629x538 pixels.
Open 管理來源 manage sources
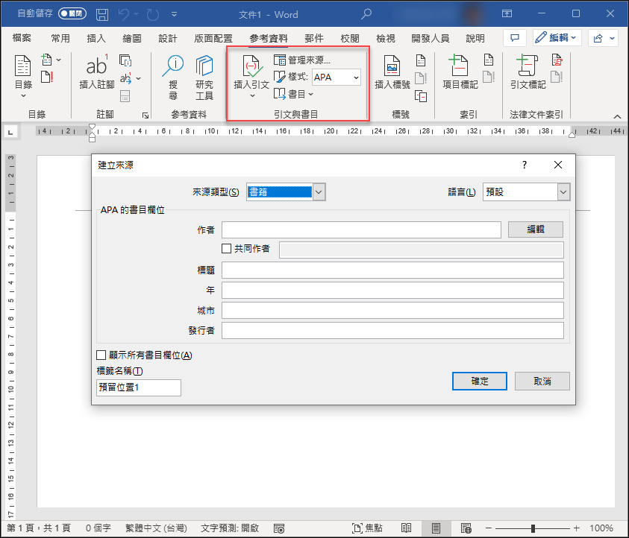pyautogui.click(x=302, y=60)
